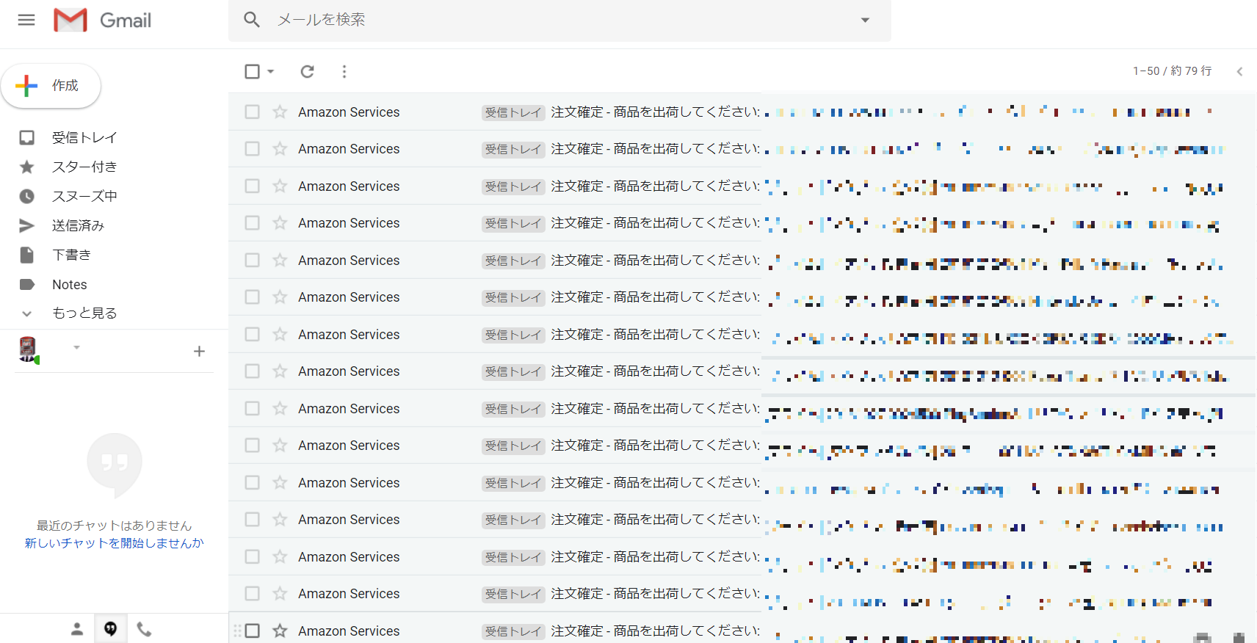Open the スター付き starred folder
This screenshot has height=643, width=1257.
pyautogui.click(x=84, y=167)
